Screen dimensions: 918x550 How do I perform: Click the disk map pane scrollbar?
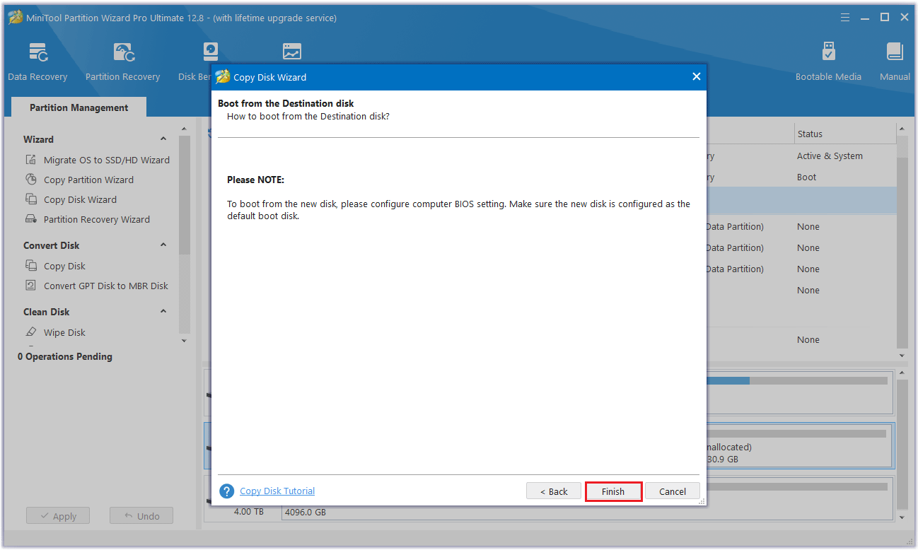(x=902, y=445)
